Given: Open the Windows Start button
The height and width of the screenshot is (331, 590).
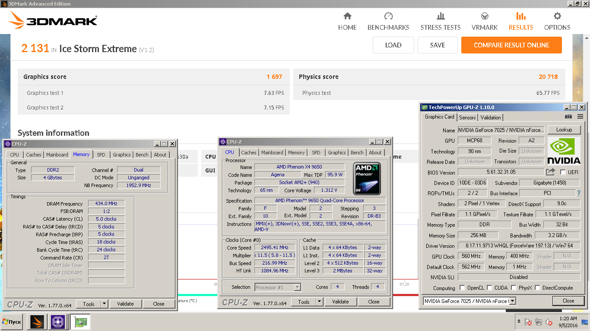Looking at the screenshot, I should click(x=12, y=322).
